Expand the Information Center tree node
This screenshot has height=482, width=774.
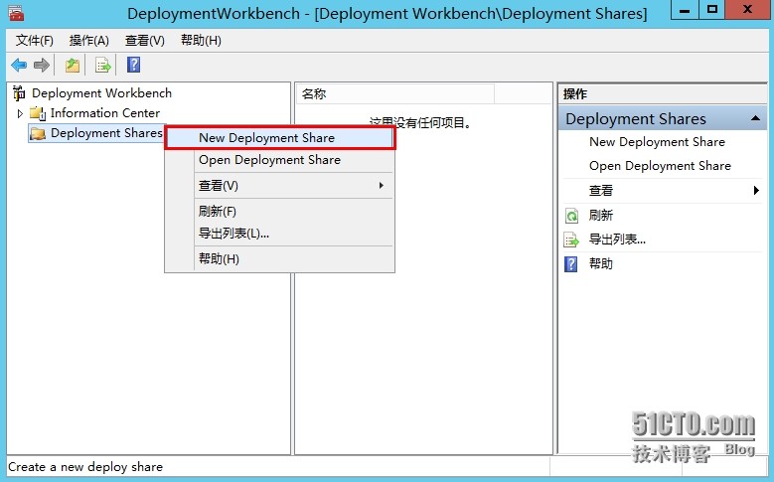(20, 113)
